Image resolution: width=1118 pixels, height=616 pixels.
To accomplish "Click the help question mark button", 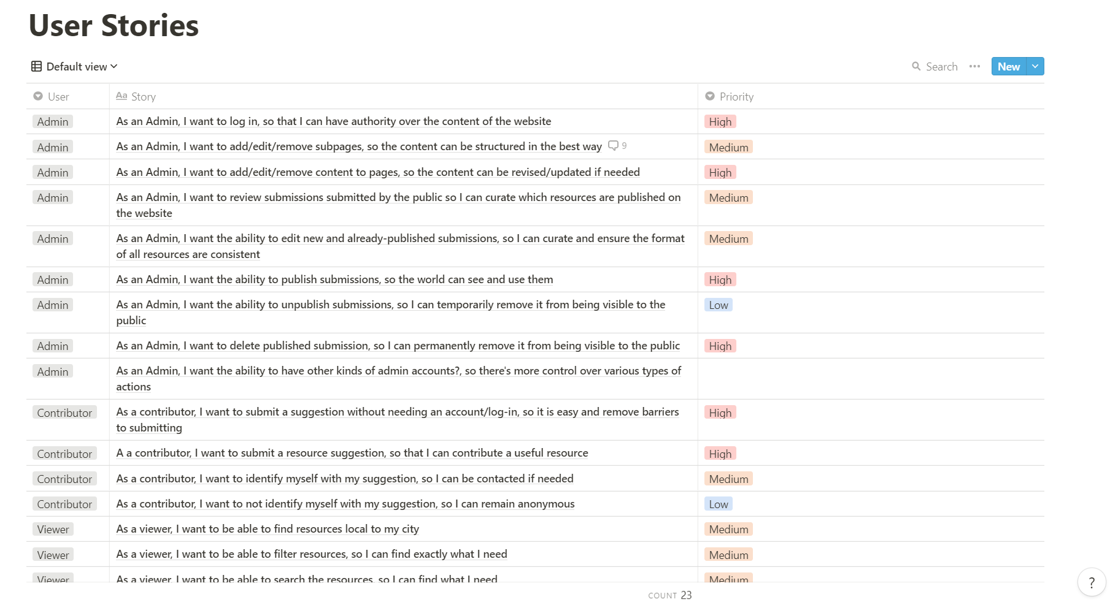I will coord(1091,582).
